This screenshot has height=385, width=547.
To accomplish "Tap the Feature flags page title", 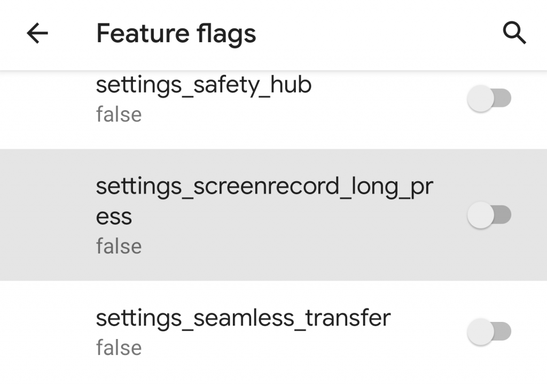I will [x=176, y=34].
